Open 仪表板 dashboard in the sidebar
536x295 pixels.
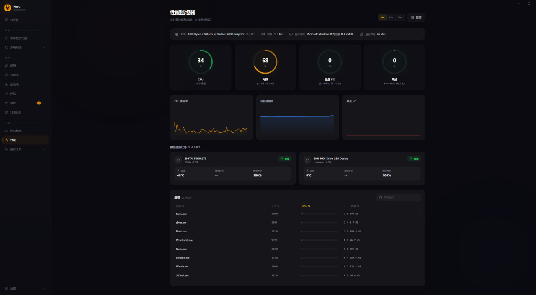click(x=25, y=20)
